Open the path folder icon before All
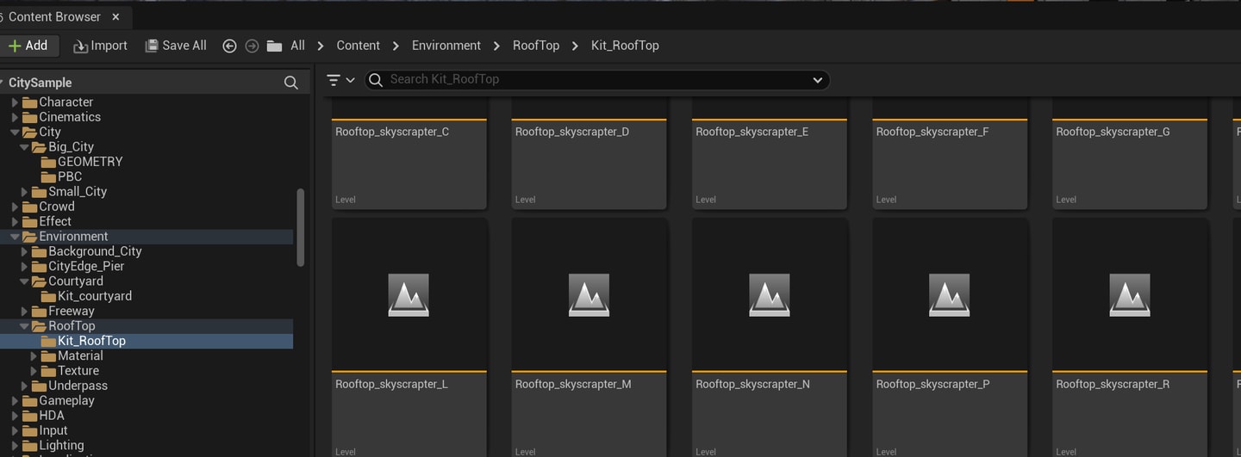Viewport: 1241px width, 457px height. coord(274,46)
